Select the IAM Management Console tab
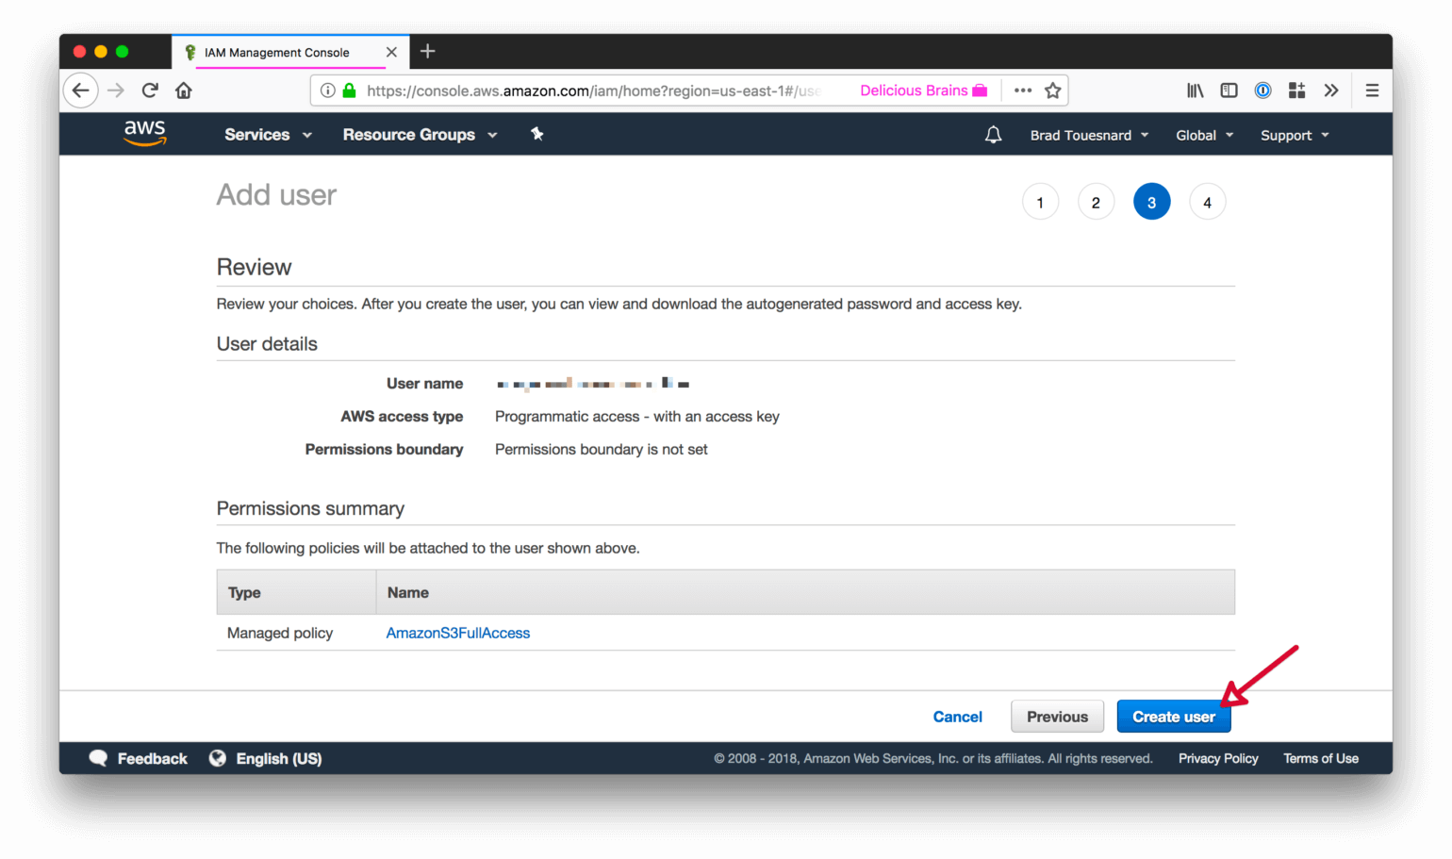The image size is (1452, 859). [277, 53]
